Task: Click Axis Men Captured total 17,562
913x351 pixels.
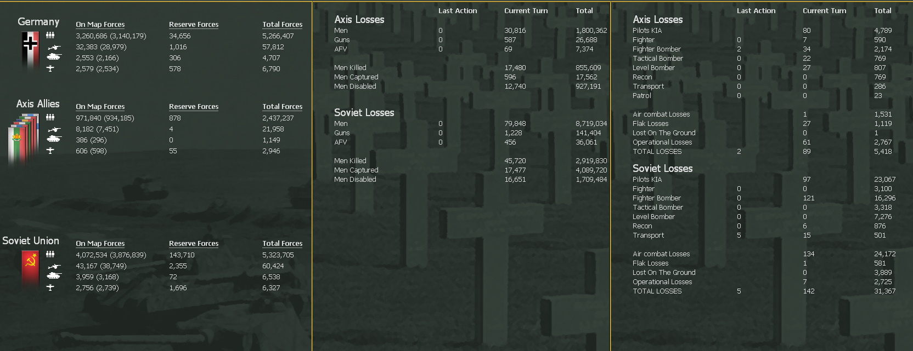Action: coord(587,77)
